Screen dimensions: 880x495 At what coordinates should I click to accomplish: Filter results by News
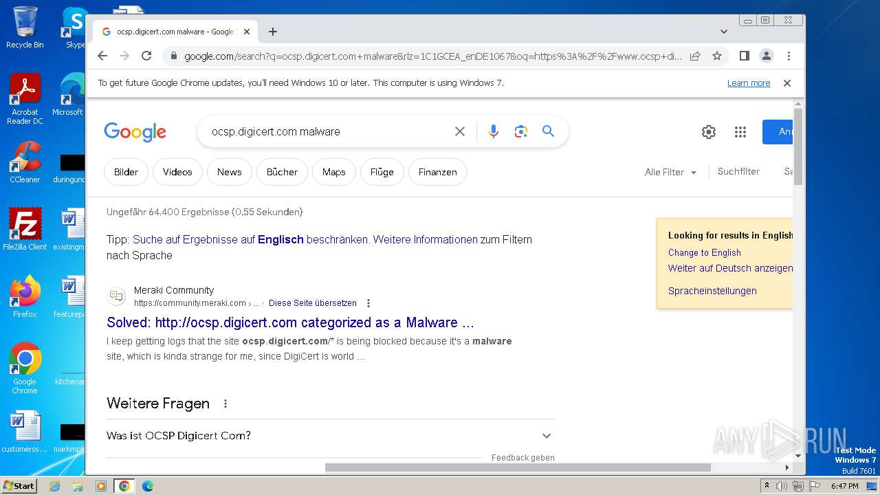[229, 172]
